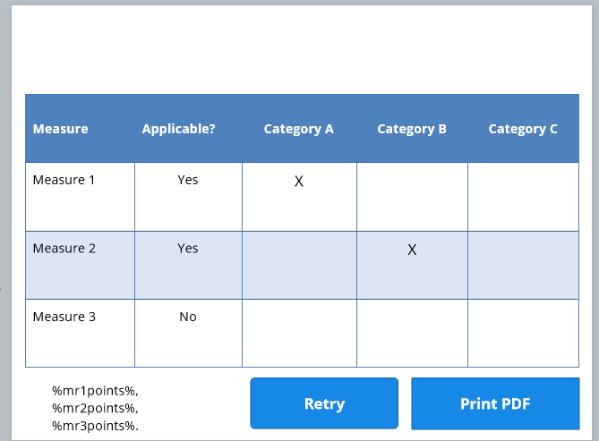The image size is (599, 441).
Task: Click the X under Category A for Measure 1
Action: 299,182
